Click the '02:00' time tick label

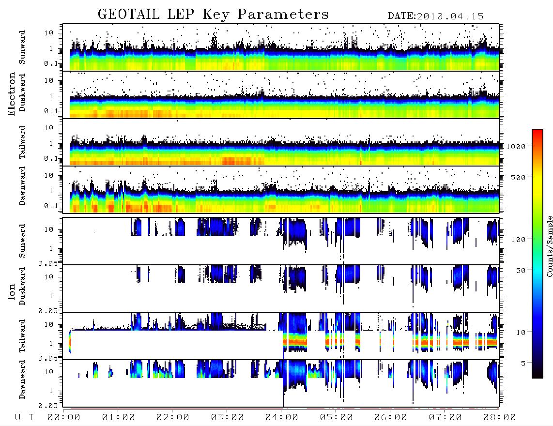(x=173, y=418)
